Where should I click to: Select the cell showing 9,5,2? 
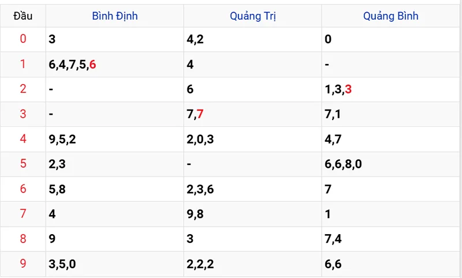click(x=64, y=139)
